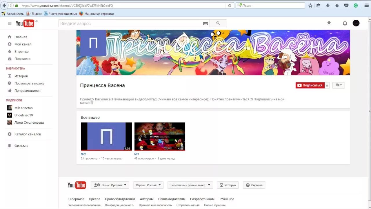Reload the page with the refresh icon
This screenshot has width=371, height=209.
pyautogui.click(x=230, y=6)
